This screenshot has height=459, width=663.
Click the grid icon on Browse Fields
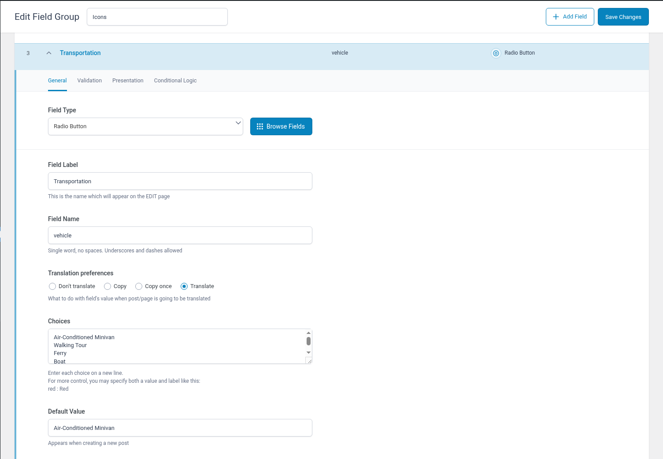click(260, 126)
